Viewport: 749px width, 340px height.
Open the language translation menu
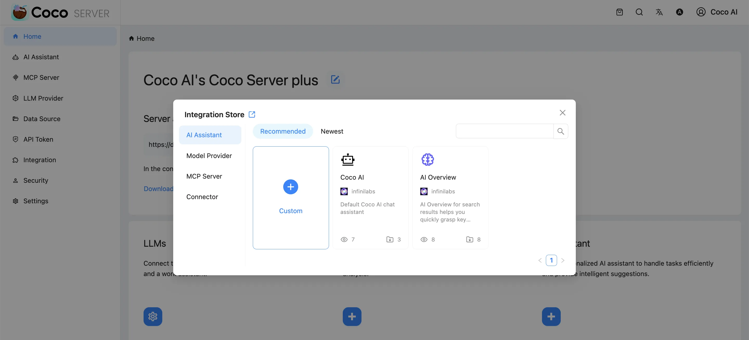tap(659, 12)
